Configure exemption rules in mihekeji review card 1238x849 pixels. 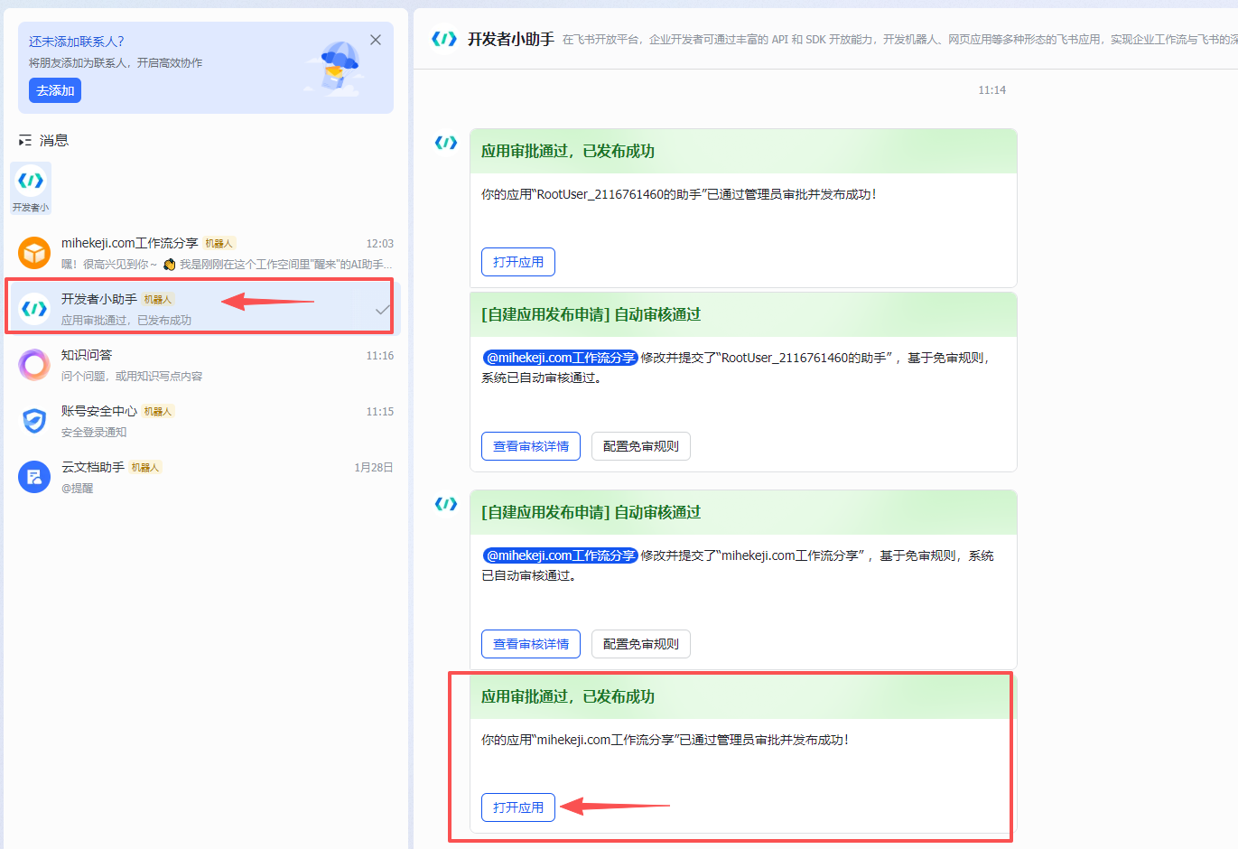click(641, 644)
